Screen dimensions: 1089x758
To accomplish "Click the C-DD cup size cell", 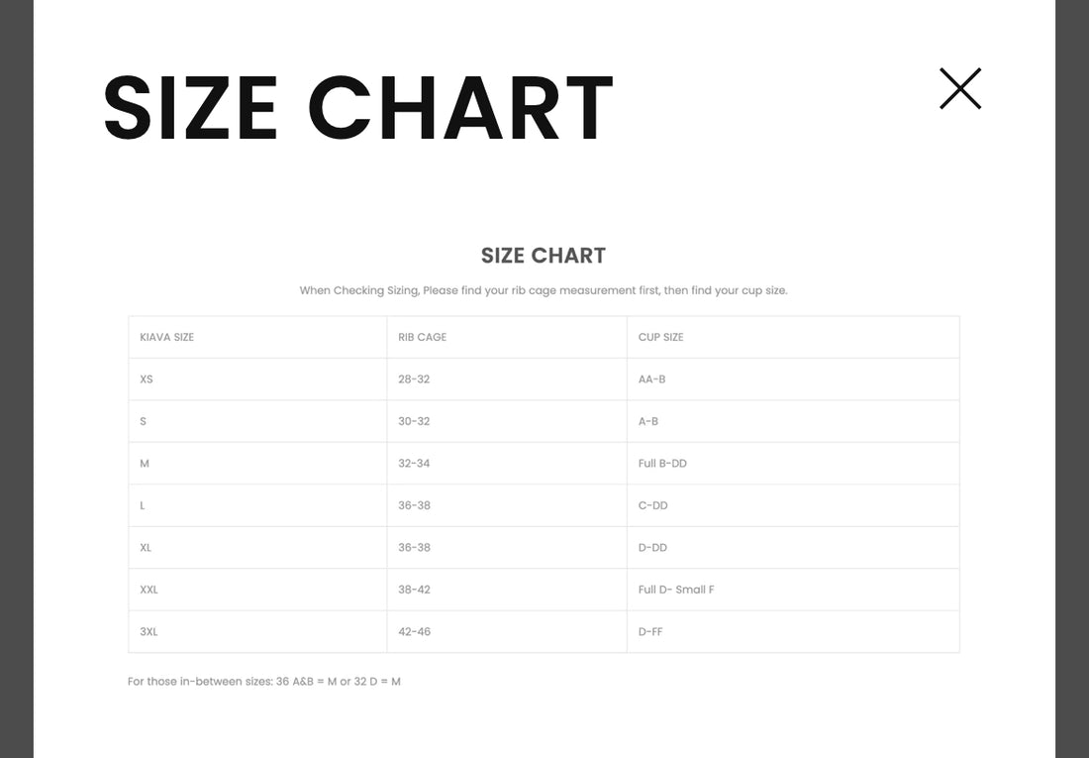I will pyautogui.click(x=653, y=505).
